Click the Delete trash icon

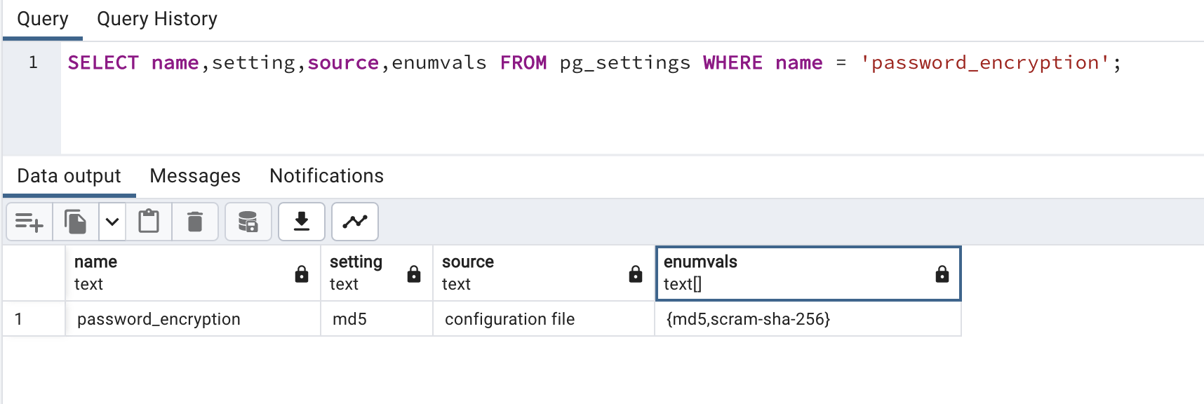(195, 222)
